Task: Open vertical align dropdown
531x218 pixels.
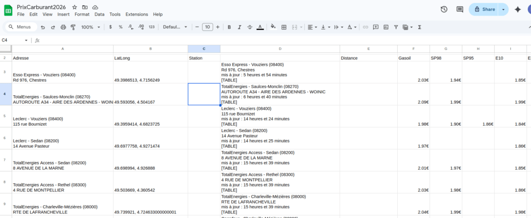Action: click(x=325, y=27)
